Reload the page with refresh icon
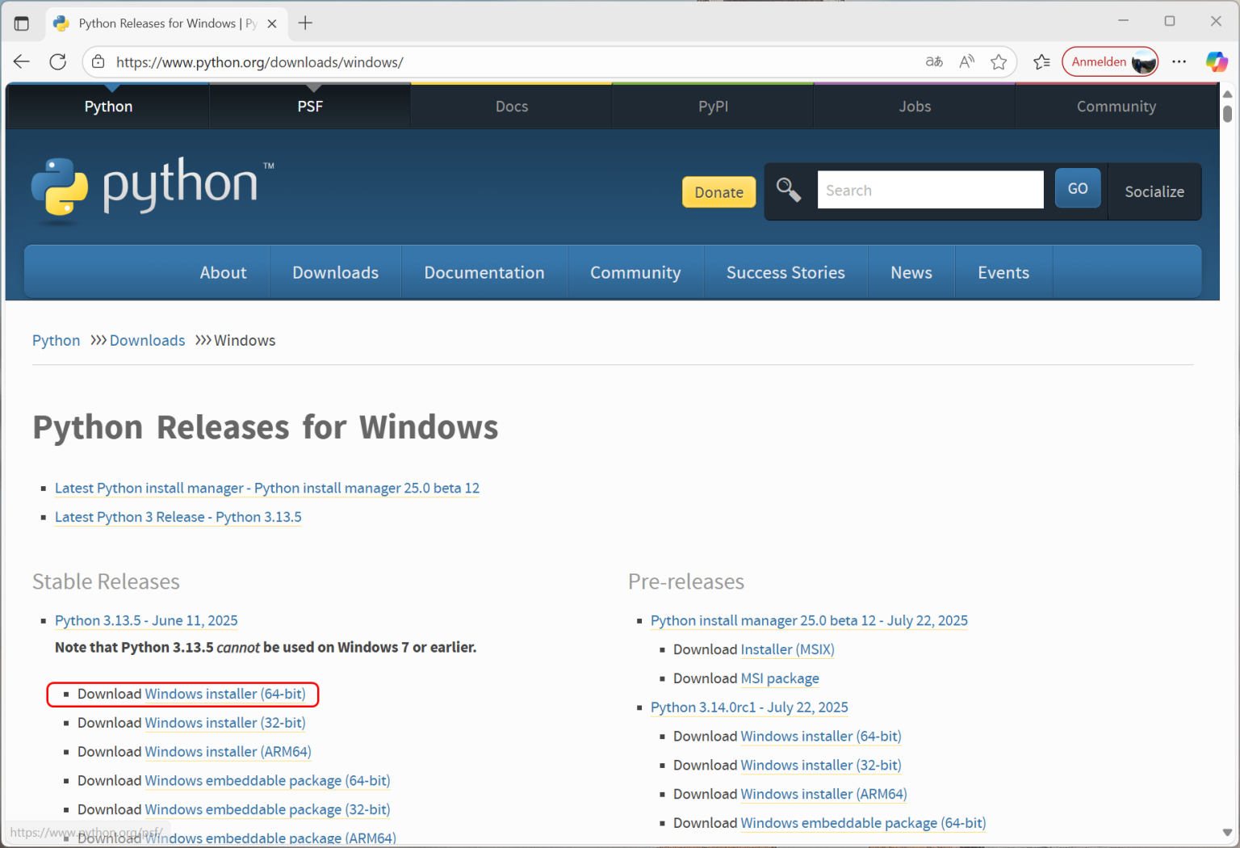 click(57, 61)
